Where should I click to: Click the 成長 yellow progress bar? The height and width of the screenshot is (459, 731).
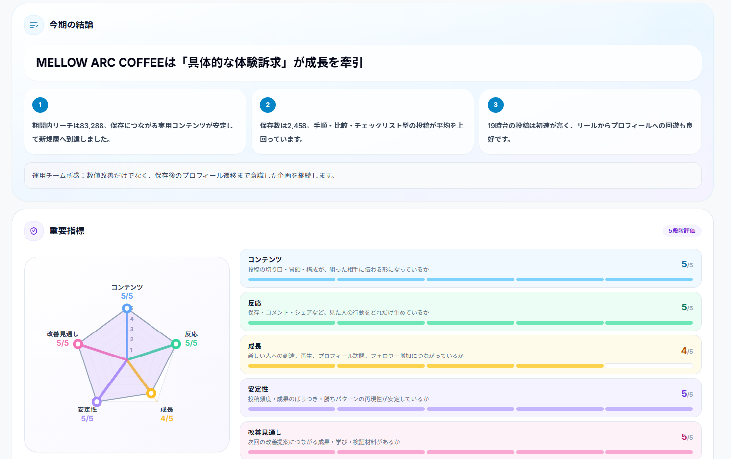470,366
